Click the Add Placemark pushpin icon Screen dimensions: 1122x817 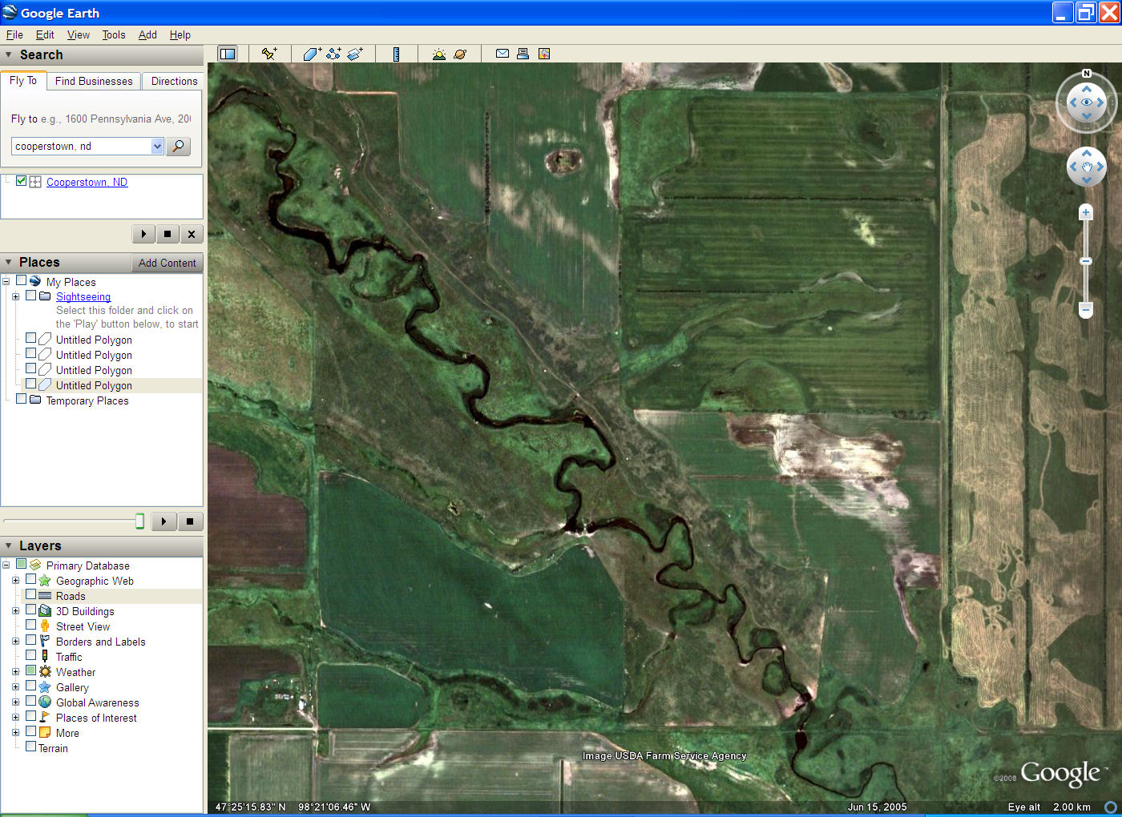click(269, 54)
